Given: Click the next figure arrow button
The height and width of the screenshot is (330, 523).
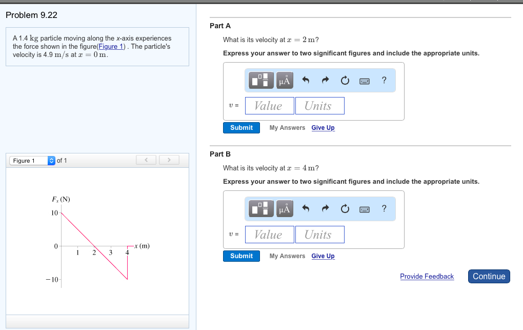Looking at the screenshot, I should click(x=169, y=160).
